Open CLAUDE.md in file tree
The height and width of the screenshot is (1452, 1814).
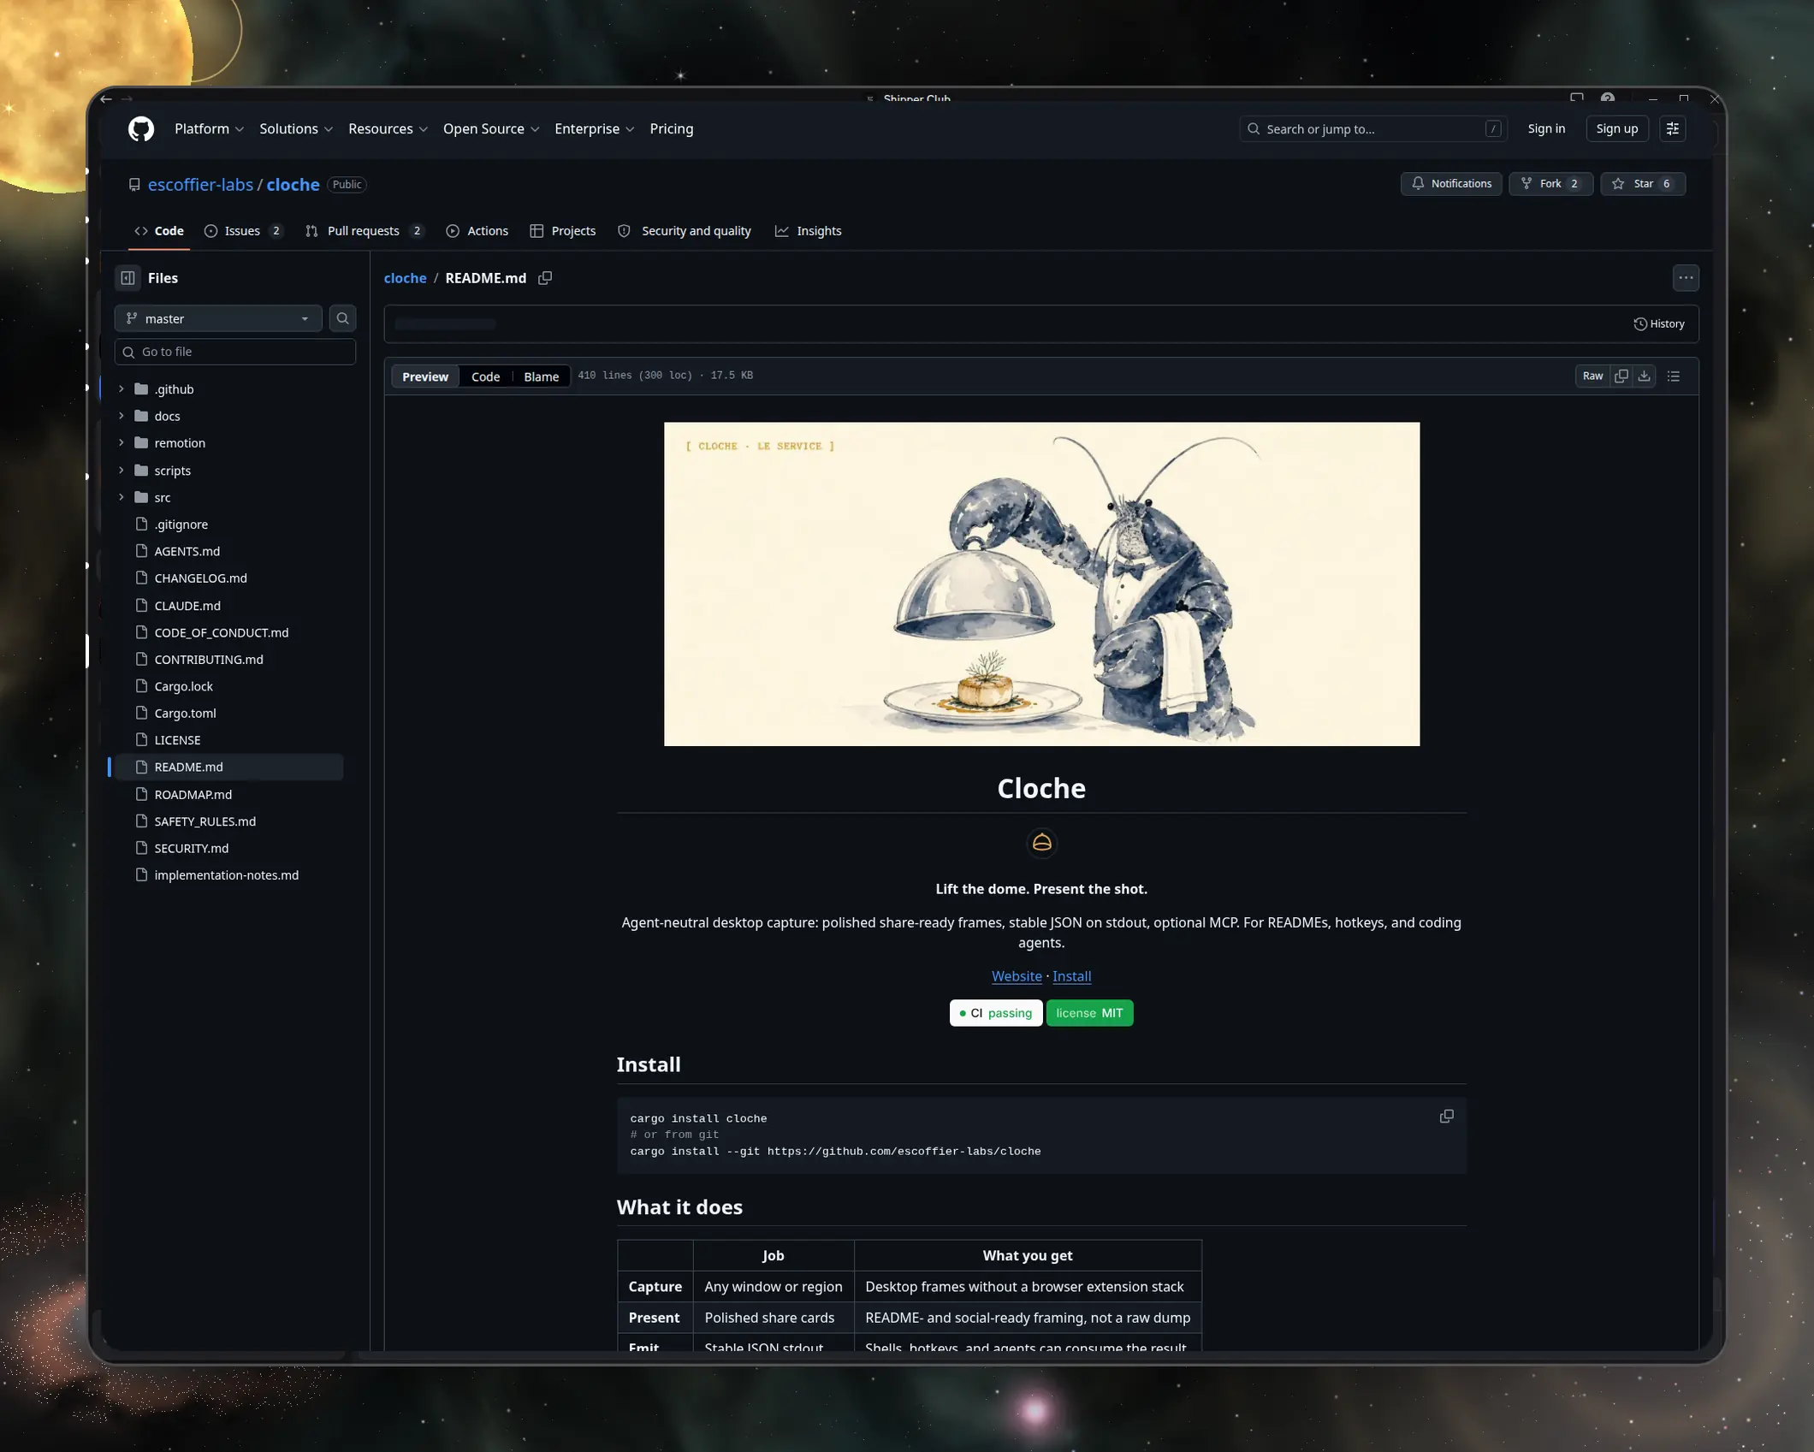187,606
